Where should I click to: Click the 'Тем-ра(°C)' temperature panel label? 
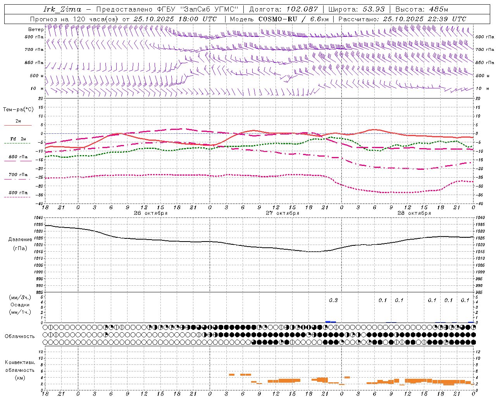point(18,110)
